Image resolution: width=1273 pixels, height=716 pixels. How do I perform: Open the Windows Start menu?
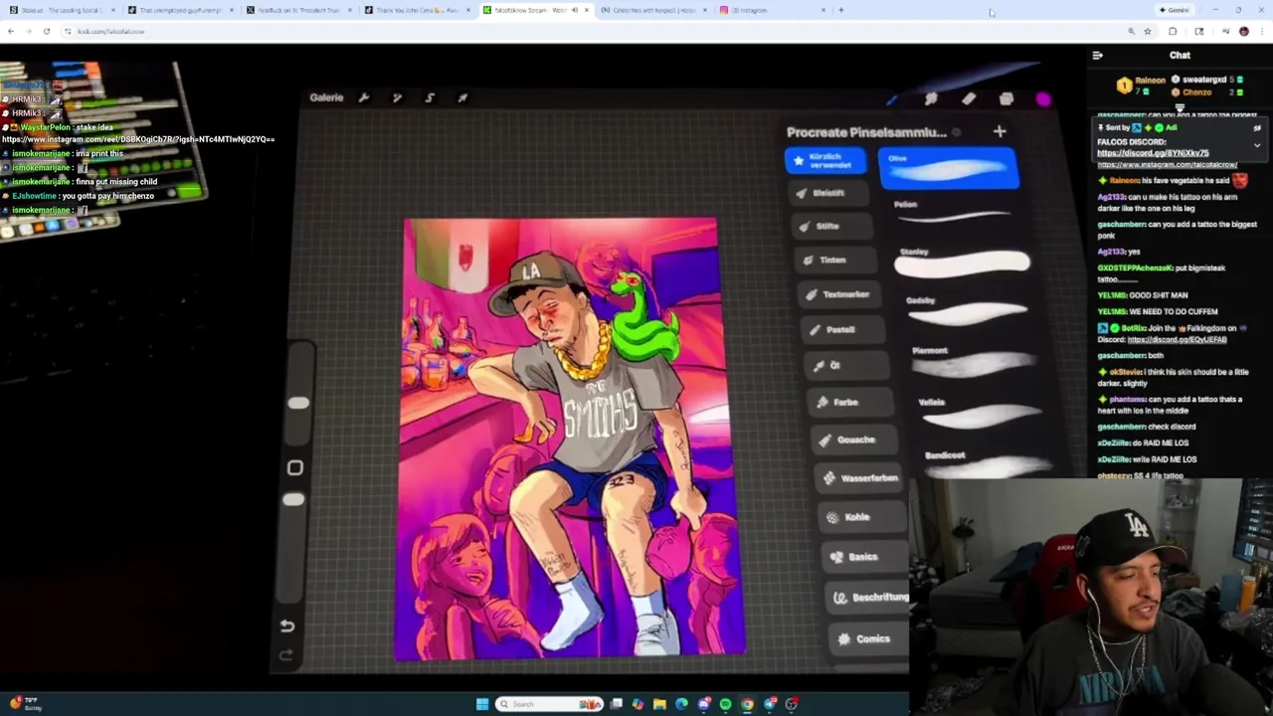(x=482, y=704)
